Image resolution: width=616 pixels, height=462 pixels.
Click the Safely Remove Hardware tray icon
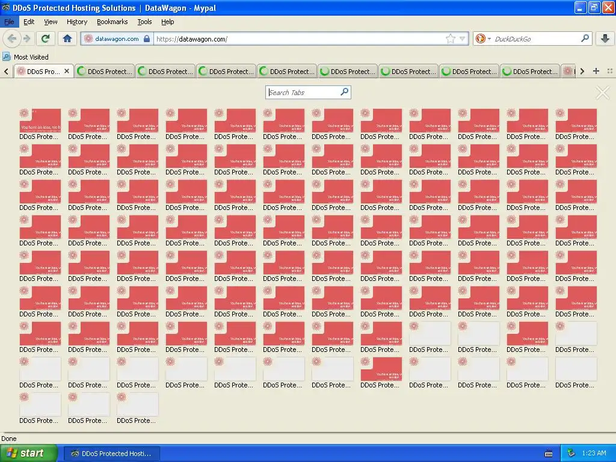tap(571, 454)
